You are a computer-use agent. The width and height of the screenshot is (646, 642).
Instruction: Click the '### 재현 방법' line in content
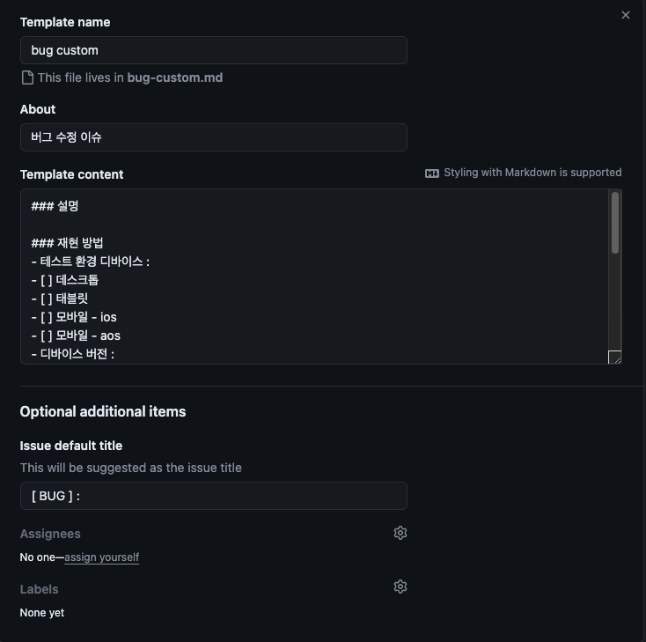(67, 243)
